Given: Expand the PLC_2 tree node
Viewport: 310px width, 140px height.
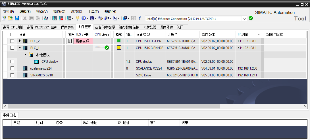Looking at the screenshot, I should click(20, 41).
